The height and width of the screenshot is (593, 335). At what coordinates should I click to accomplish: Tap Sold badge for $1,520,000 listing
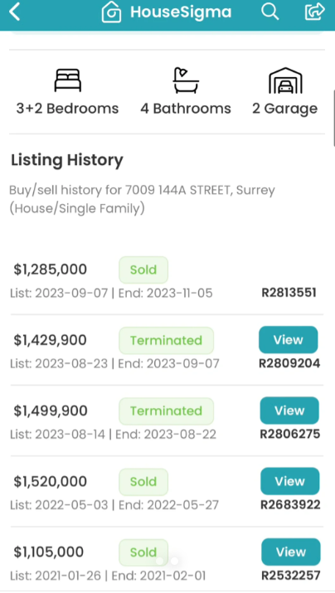[x=143, y=482]
